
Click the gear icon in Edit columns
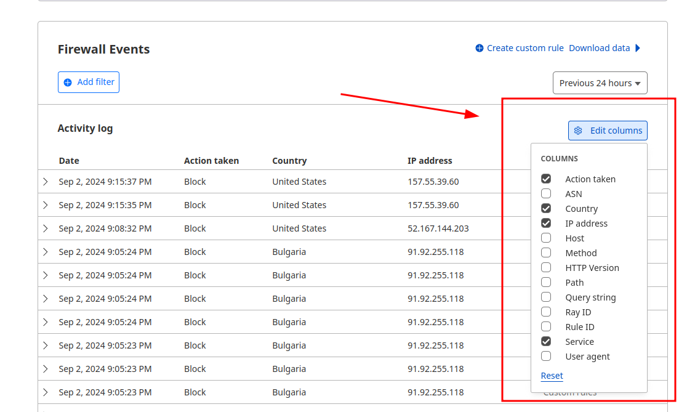[578, 131]
